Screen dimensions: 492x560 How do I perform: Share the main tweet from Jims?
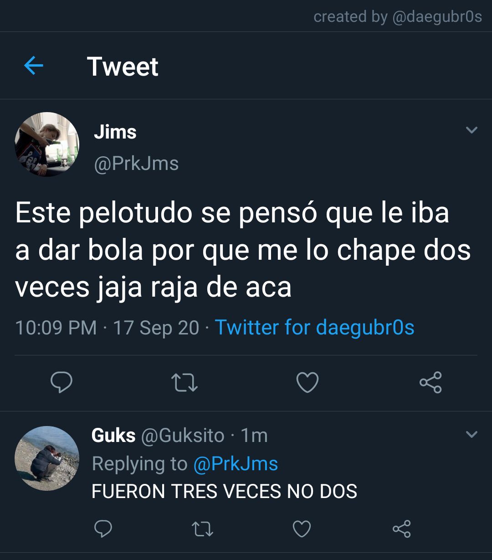tap(430, 382)
